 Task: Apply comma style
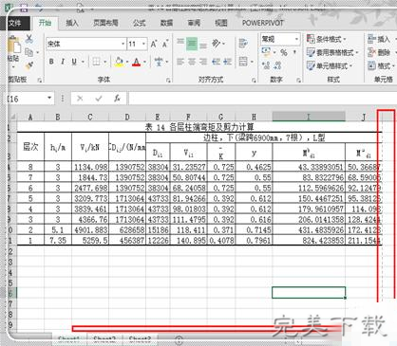coord(294,52)
